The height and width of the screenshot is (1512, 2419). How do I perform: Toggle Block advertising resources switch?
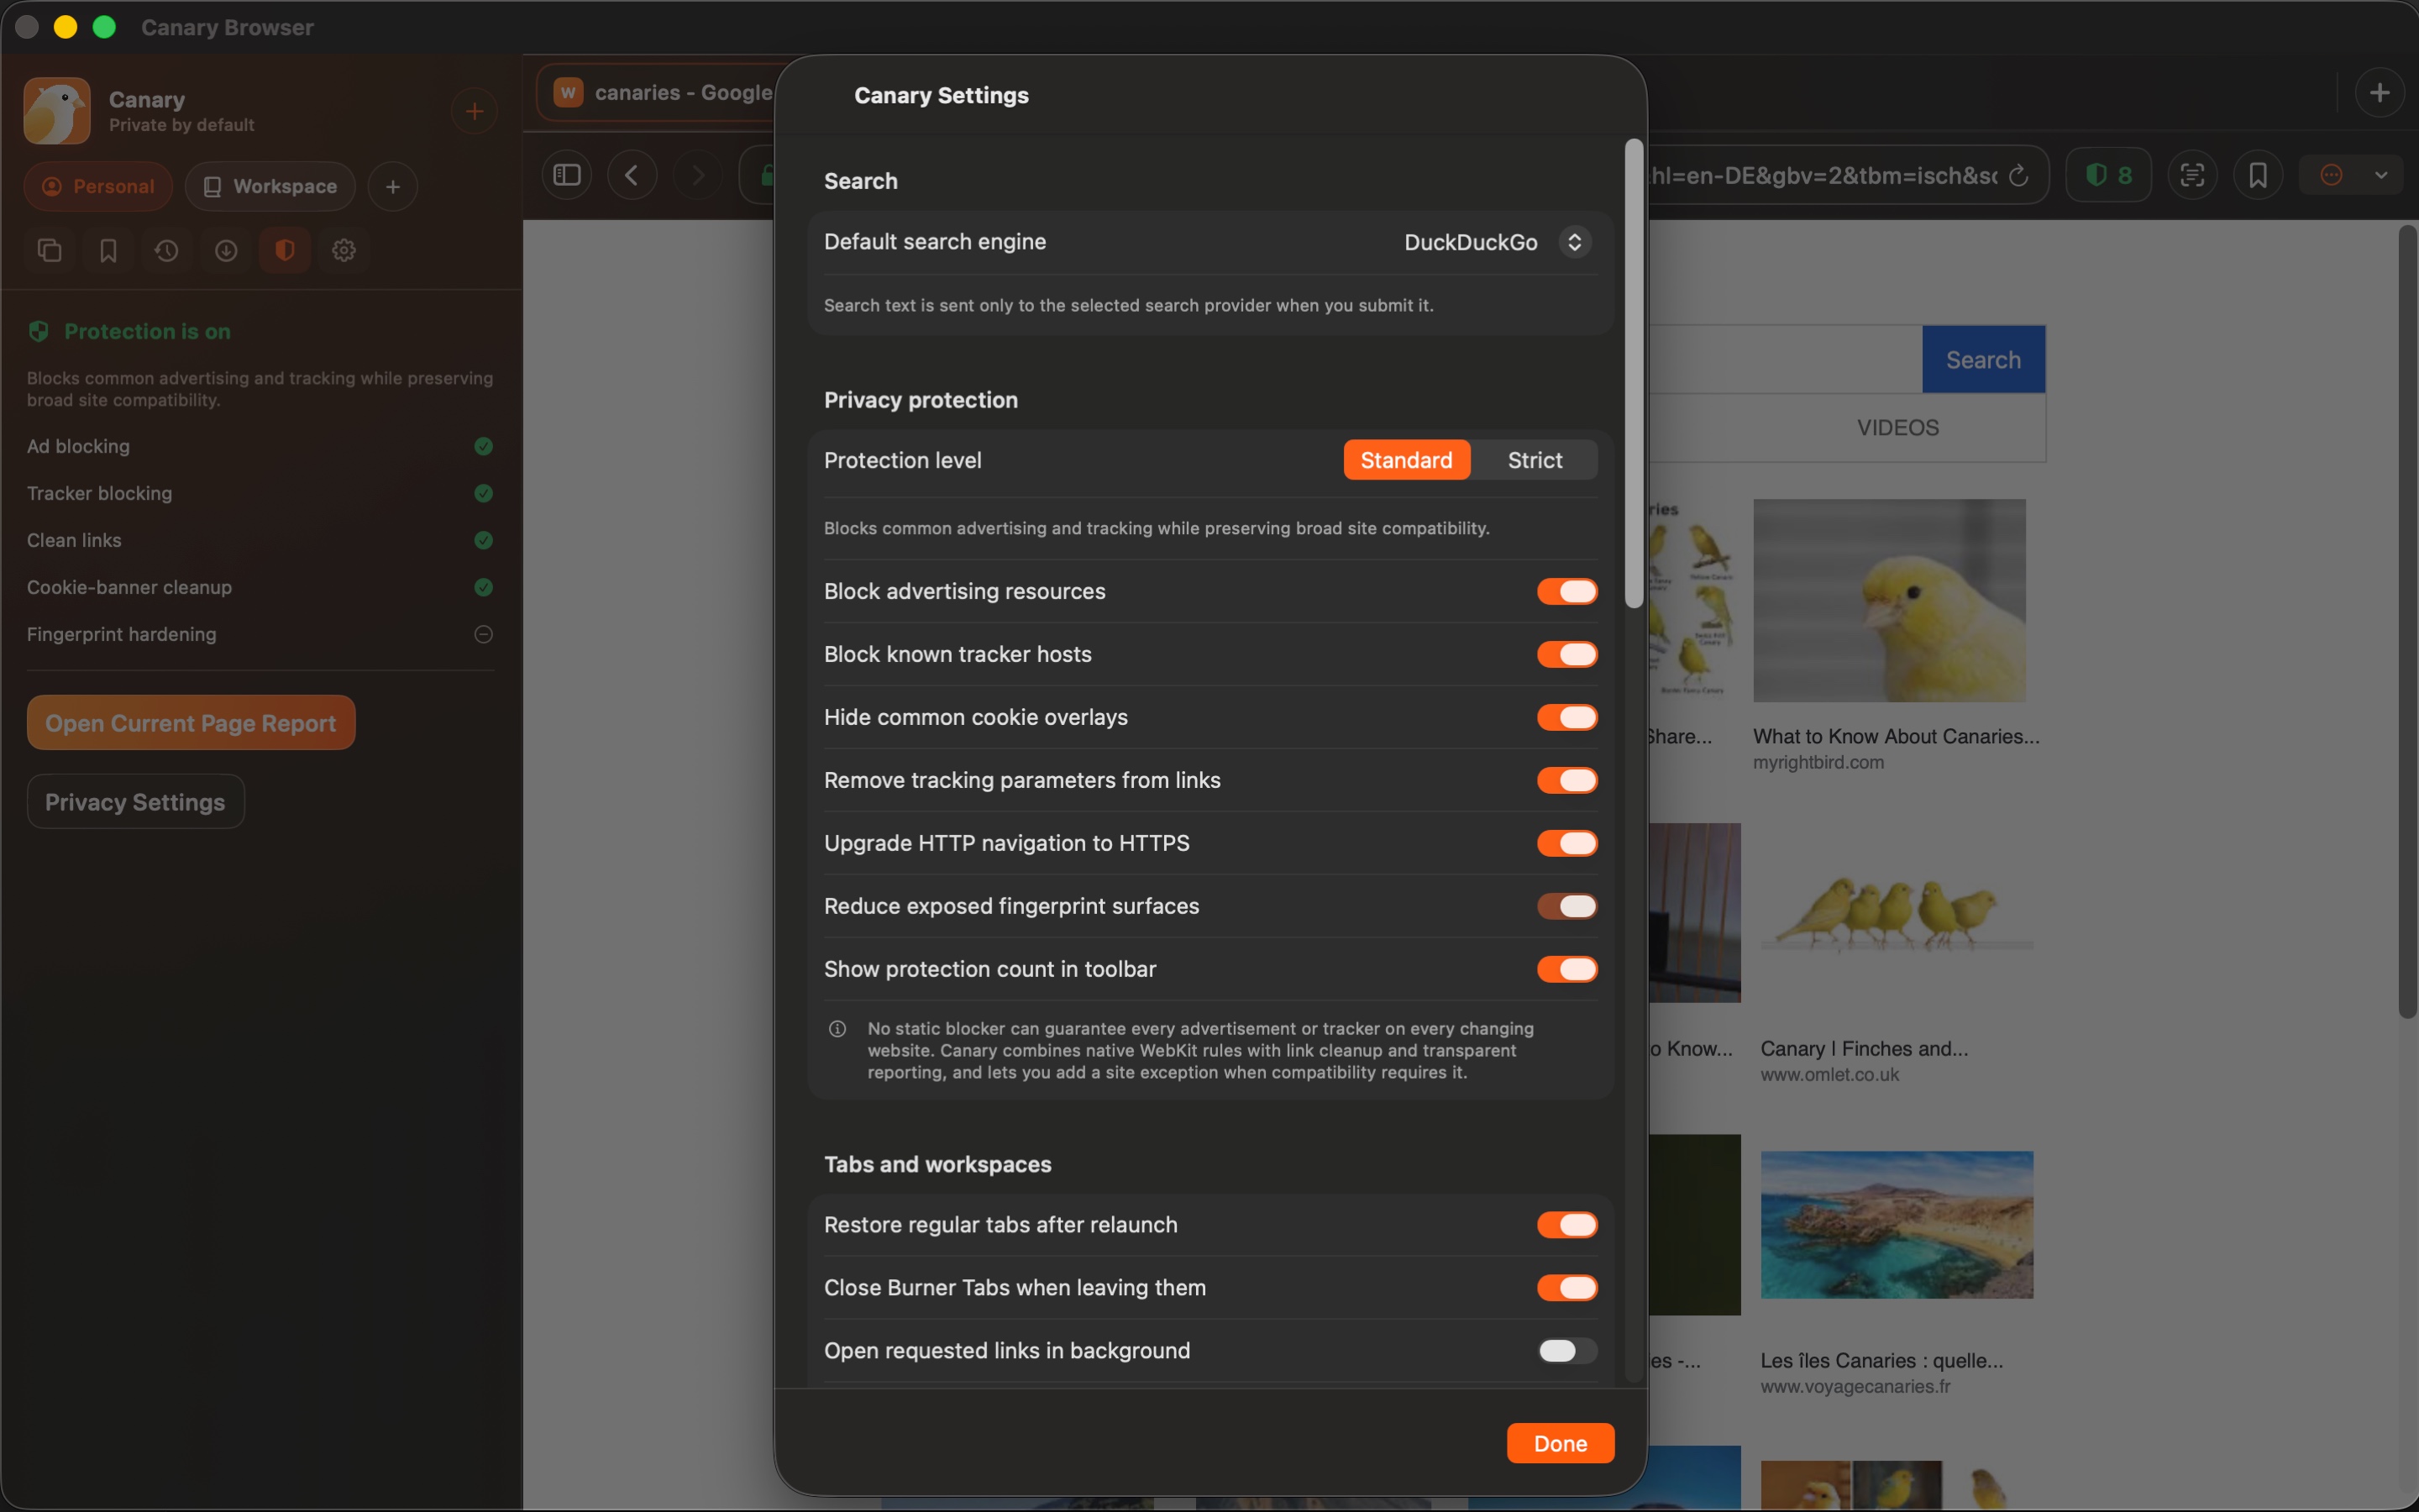coord(1566,591)
